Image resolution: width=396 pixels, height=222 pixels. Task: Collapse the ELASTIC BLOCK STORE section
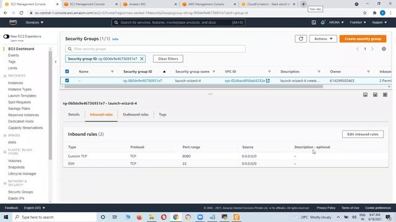tap(5, 152)
